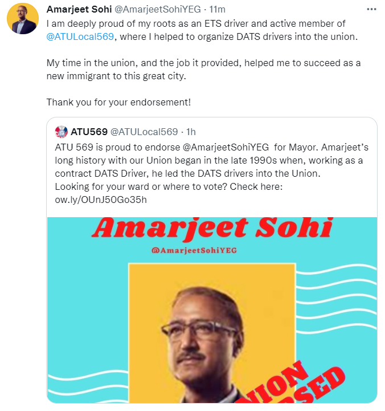Open the 11m tweet timestamp
The image size is (385, 411).
(217, 10)
